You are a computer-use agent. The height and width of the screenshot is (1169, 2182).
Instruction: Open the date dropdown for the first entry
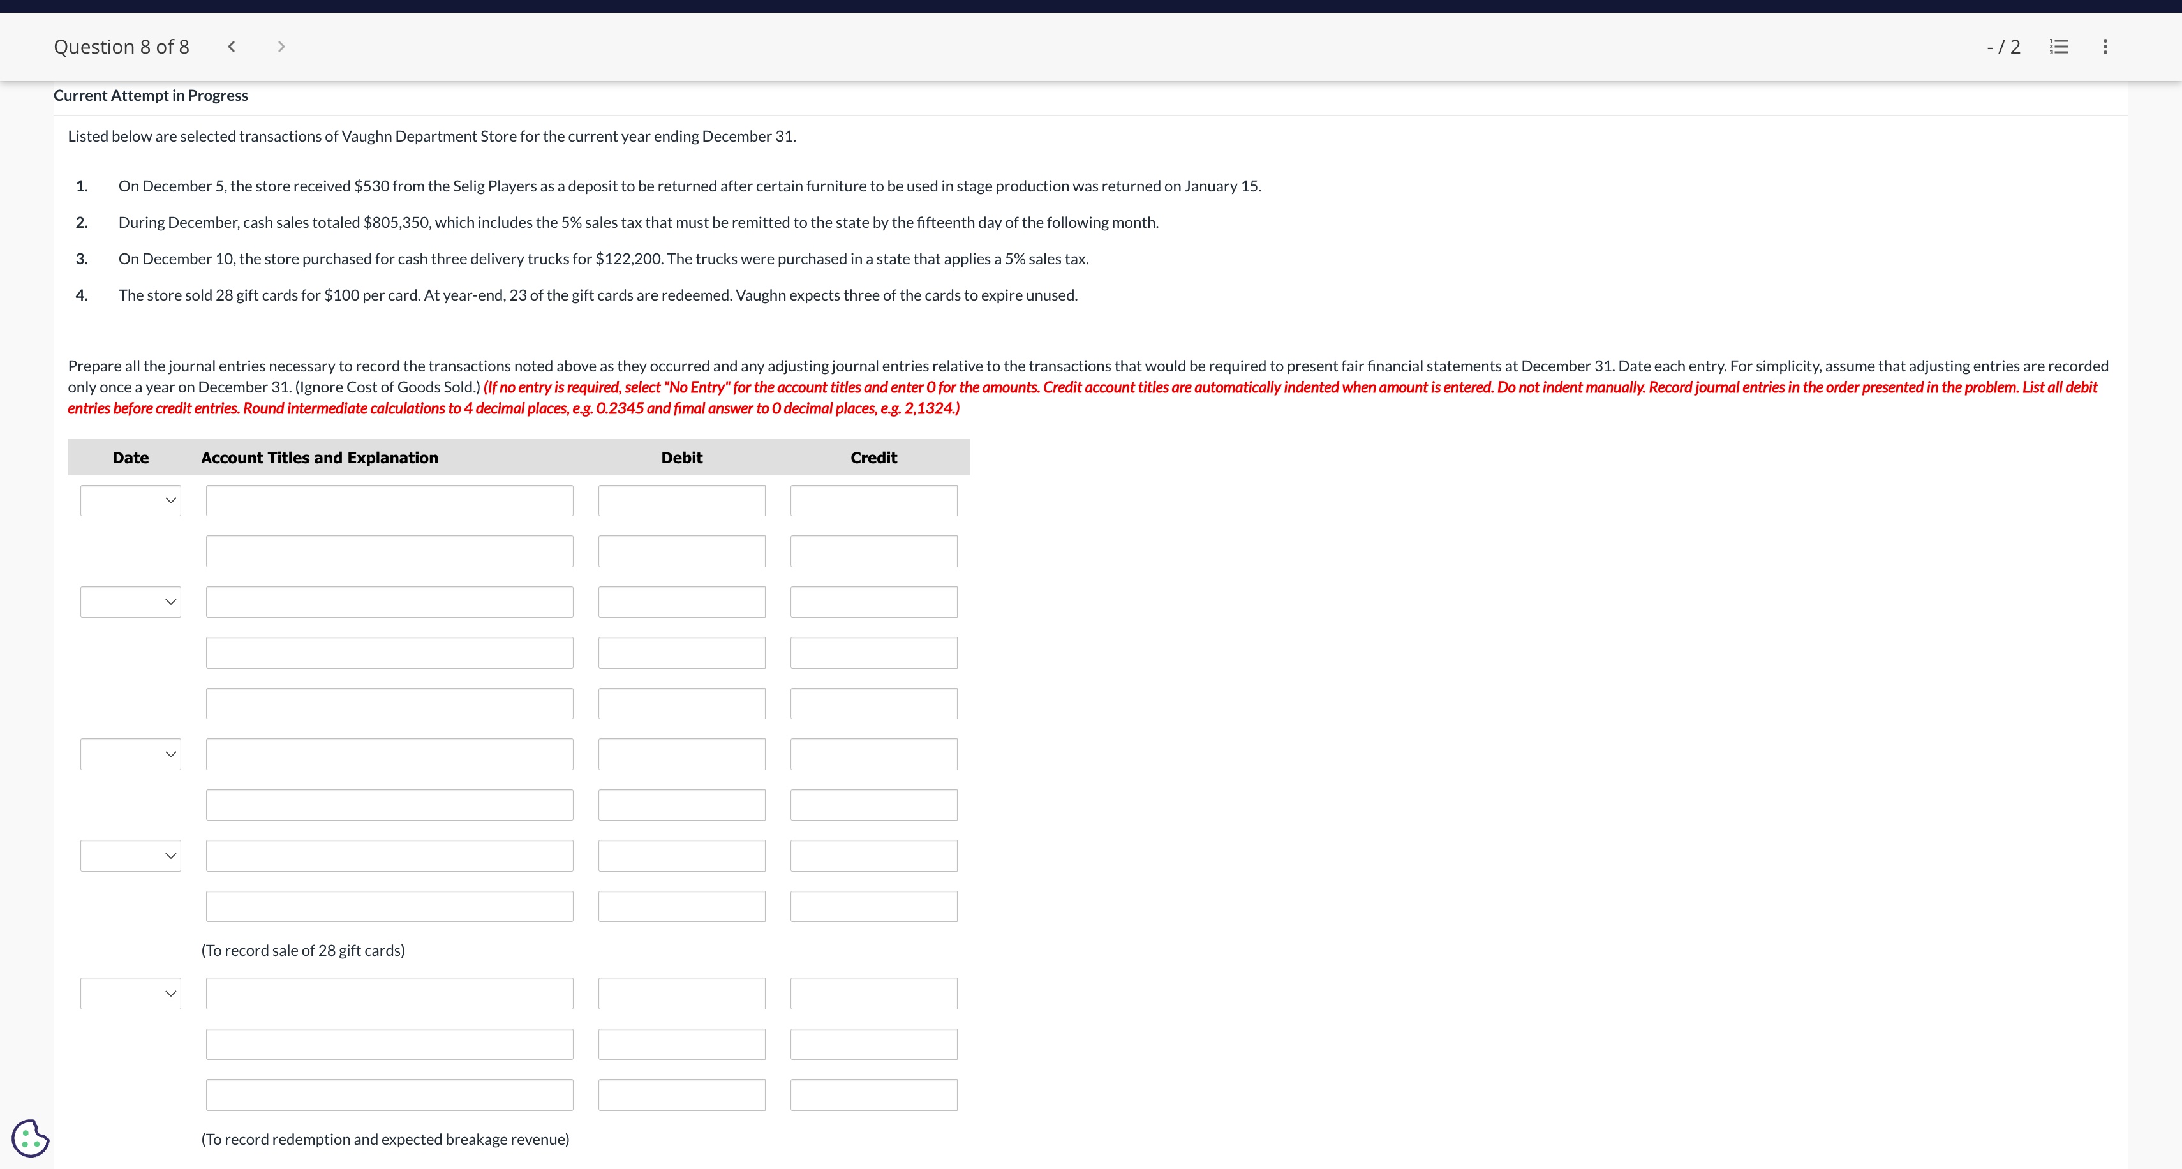point(130,500)
